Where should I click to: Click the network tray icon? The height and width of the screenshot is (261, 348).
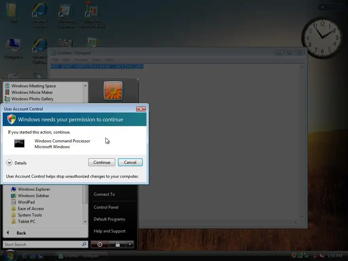(315, 256)
